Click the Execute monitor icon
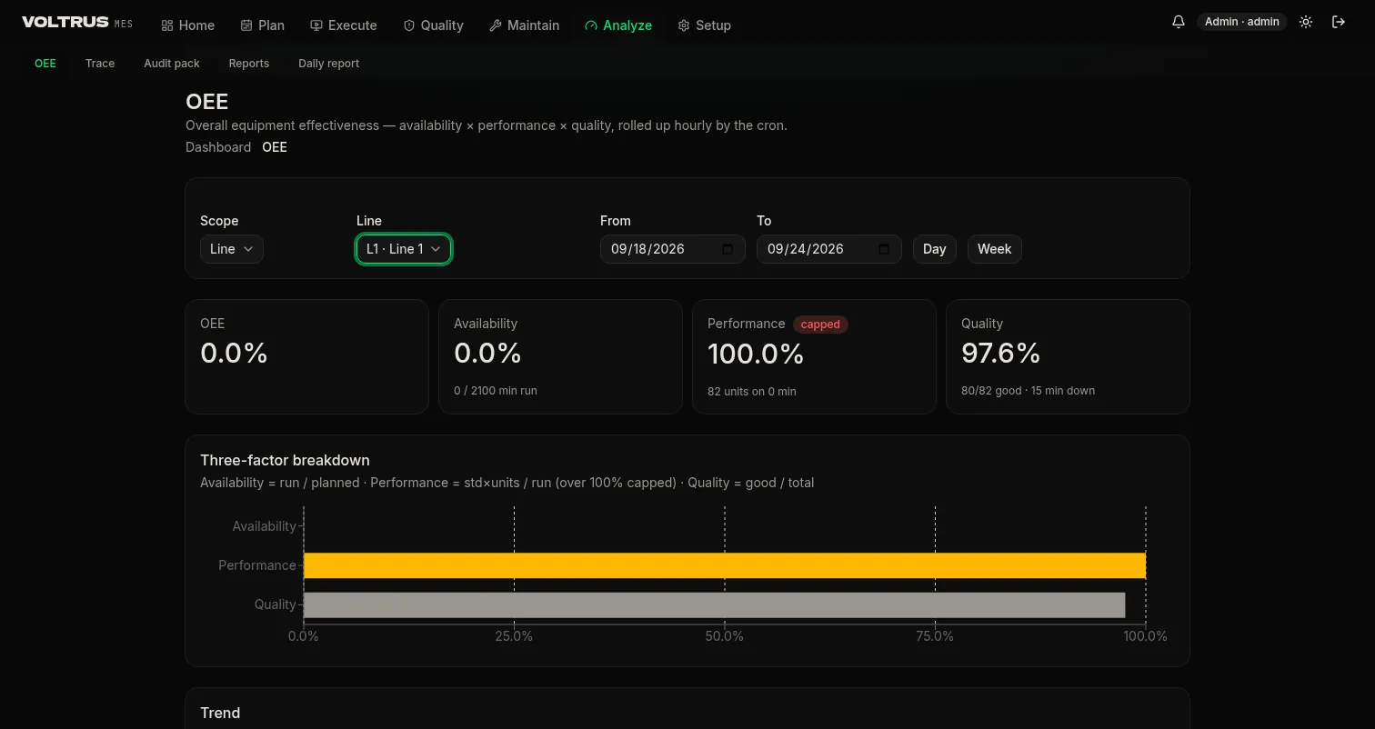1375x729 pixels. pyautogui.click(x=316, y=25)
